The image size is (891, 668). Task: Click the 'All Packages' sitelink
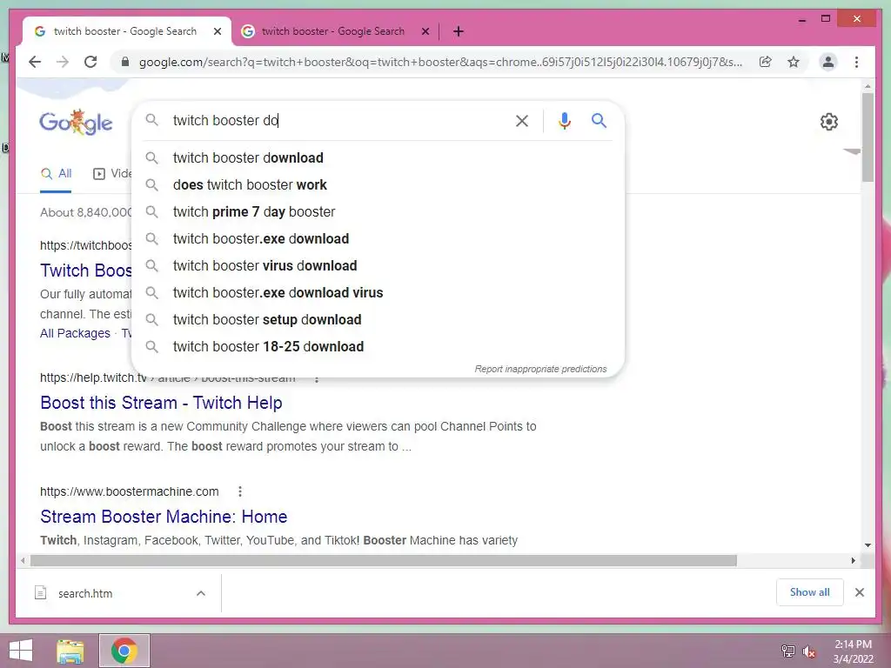tap(75, 333)
